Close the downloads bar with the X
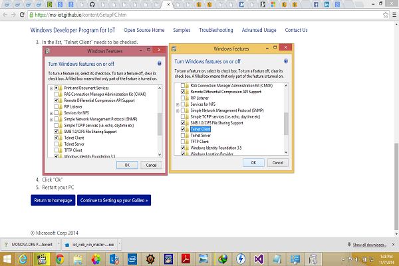The height and width of the screenshot is (266, 399). click(x=394, y=244)
